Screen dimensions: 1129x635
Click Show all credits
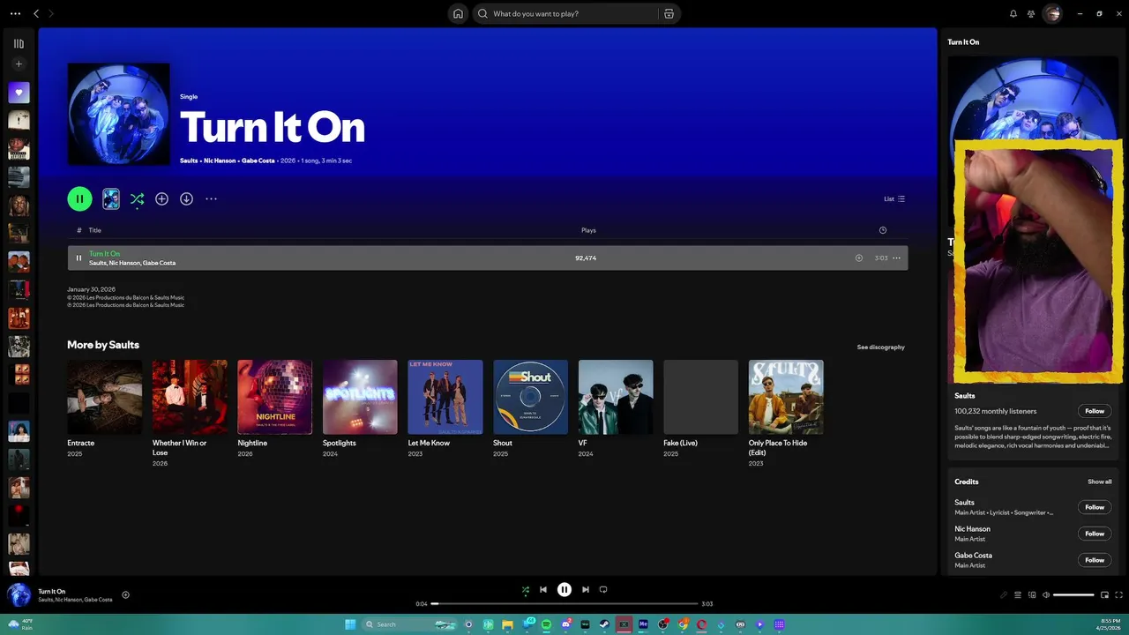1099,482
